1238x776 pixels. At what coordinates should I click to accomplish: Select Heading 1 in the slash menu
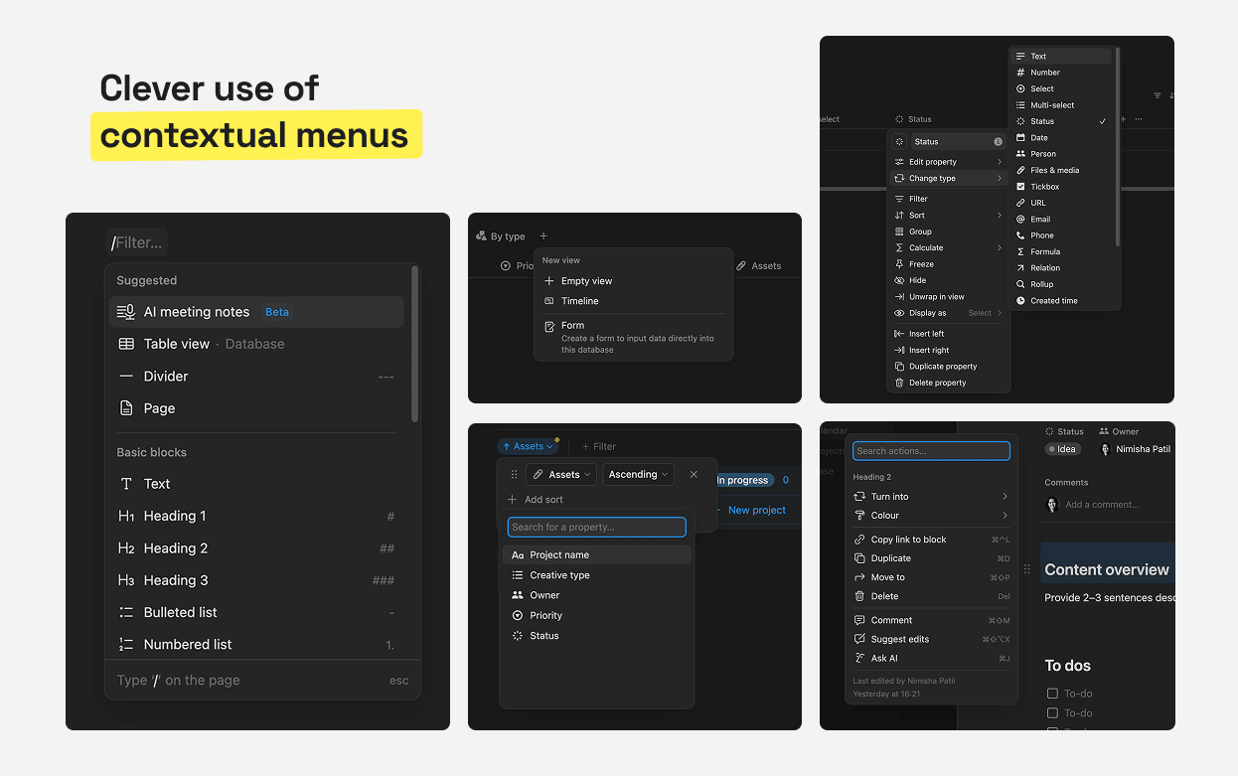click(x=256, y=516)
